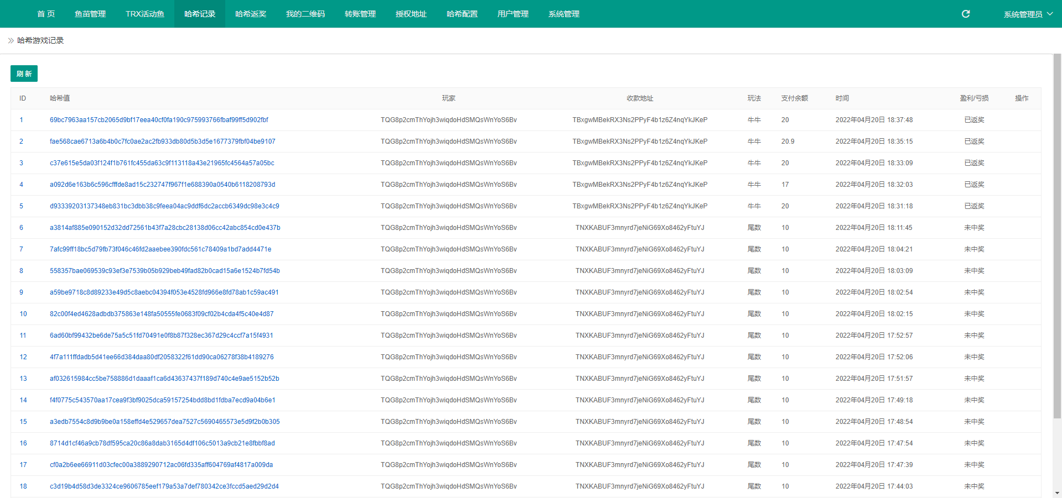The image size is (1062, 498).
Task: Click the 玩家 column header
Action: [x=449, y=98]
